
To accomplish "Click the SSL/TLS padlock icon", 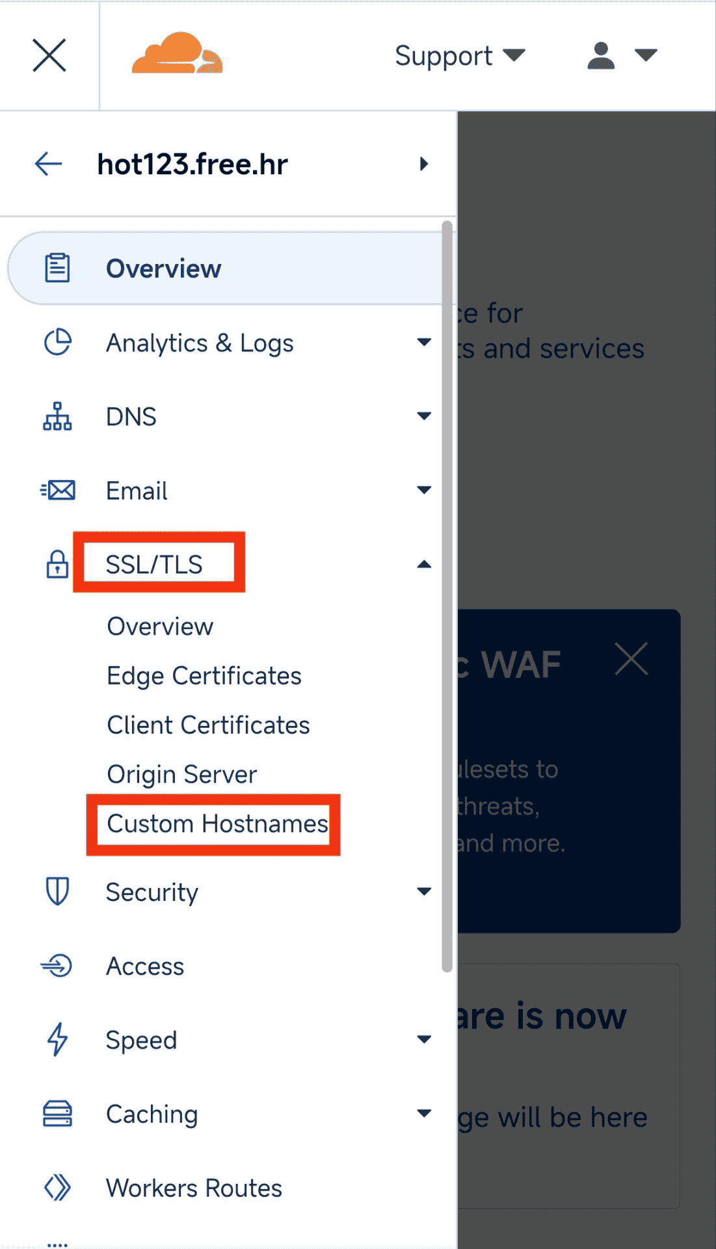I will coord(57,564).
